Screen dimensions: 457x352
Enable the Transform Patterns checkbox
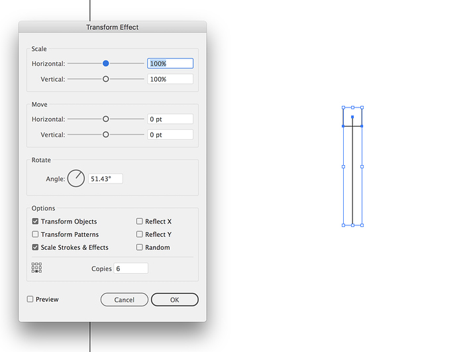pyautogui.click(x=35, y=234)
